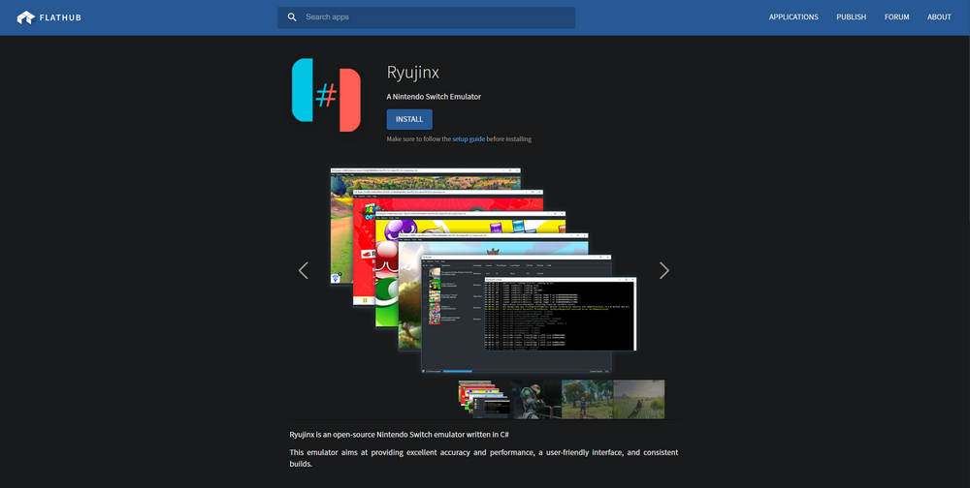Image resolution: width=970 pixels, height=488 pixels.
Task: Click the Install button for Ryujinx
Action: (x=409, y=119)
